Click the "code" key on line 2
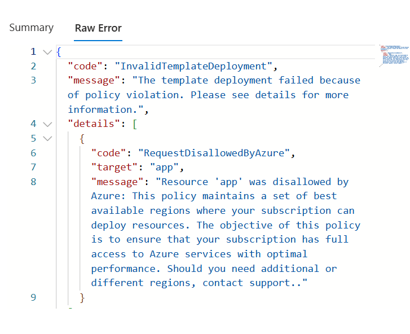This screenshot has height=334, width=410. [85, 66]
